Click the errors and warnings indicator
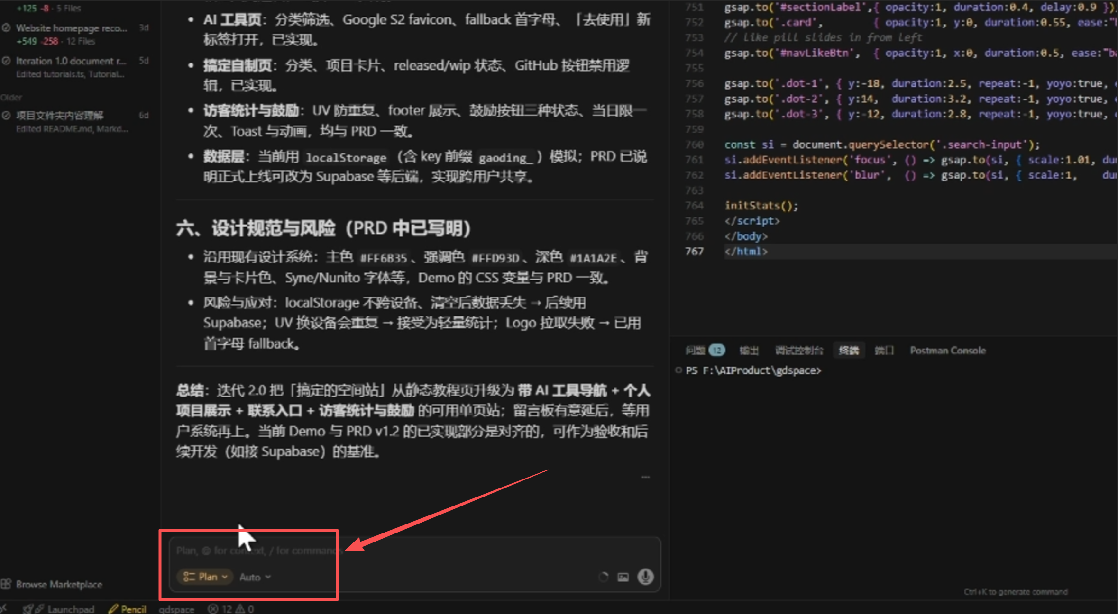1118x614 pixels. (x=231, y=609)
